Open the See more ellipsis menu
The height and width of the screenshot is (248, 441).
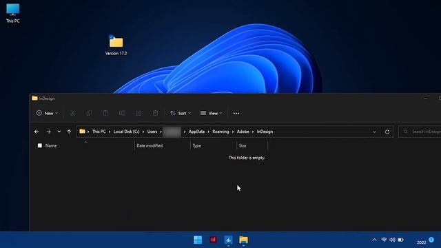click(236, 113)
